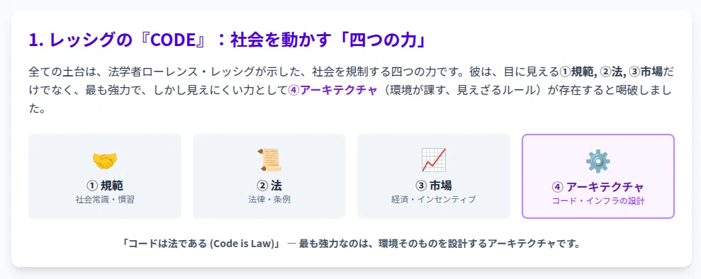Click the scroll icon on the 法 card
This screenshot has height=279, width=701.
pyautogui.click(x=269, y=160)
